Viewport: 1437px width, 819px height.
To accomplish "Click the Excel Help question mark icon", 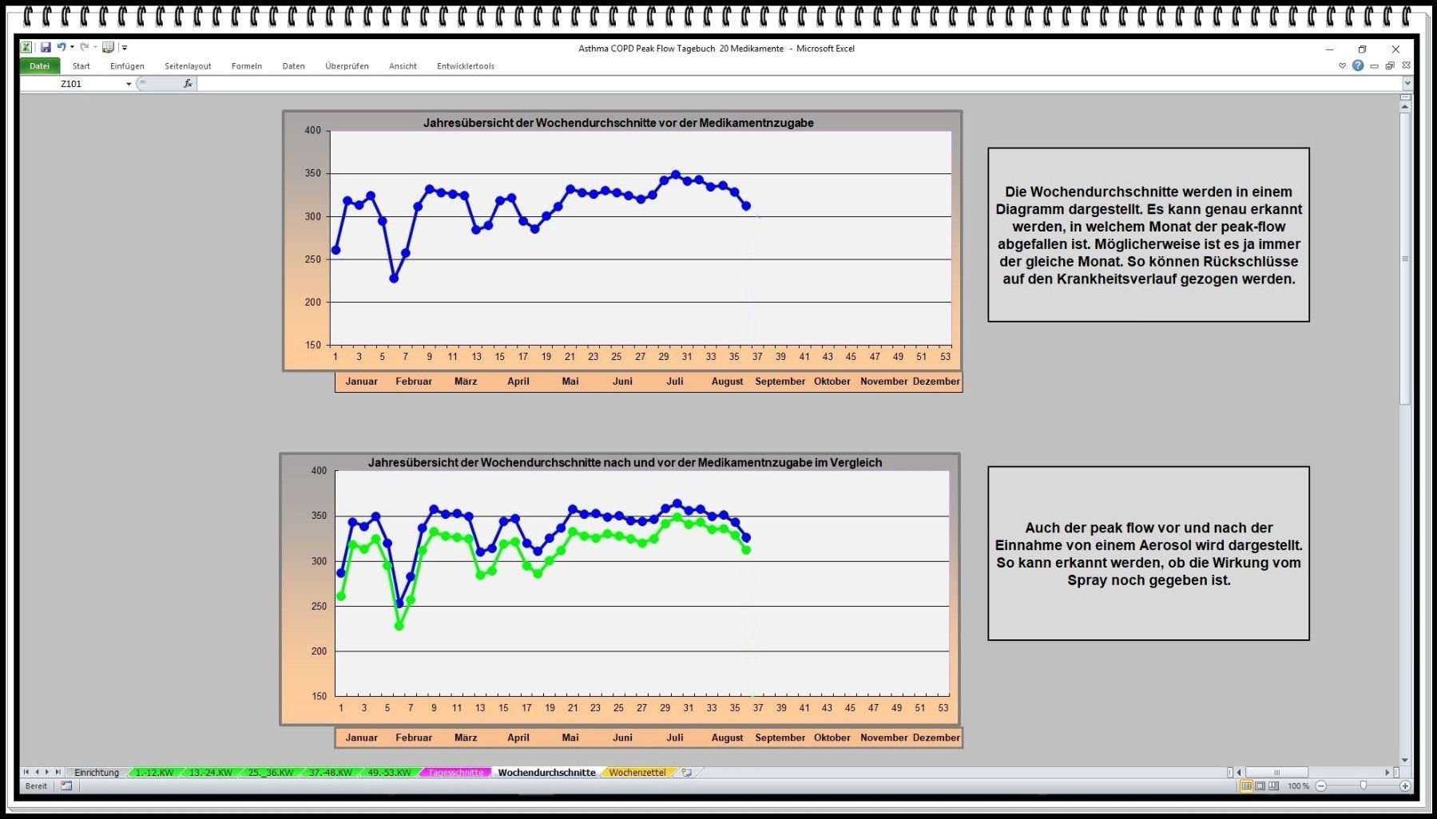I will pos(1358,65).
